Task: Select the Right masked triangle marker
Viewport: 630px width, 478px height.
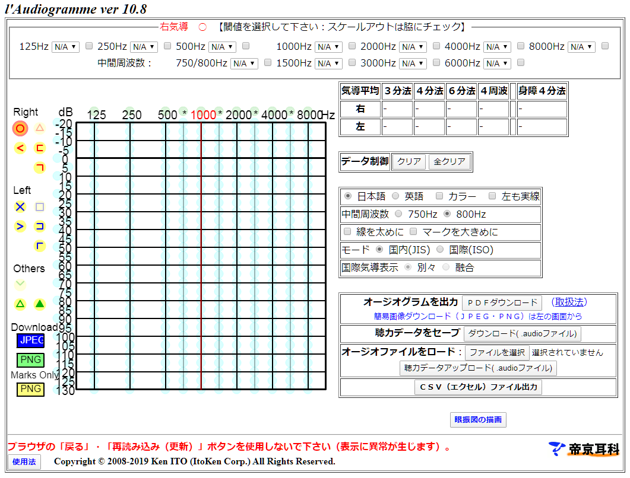Action: pos(39,128)
